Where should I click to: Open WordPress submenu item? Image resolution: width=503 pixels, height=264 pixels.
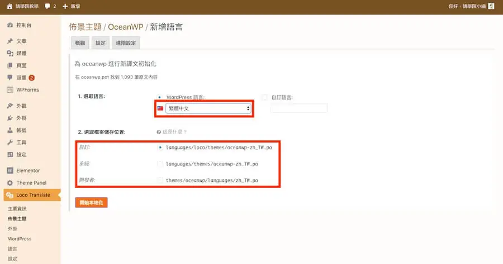click(x=20, y=239)
